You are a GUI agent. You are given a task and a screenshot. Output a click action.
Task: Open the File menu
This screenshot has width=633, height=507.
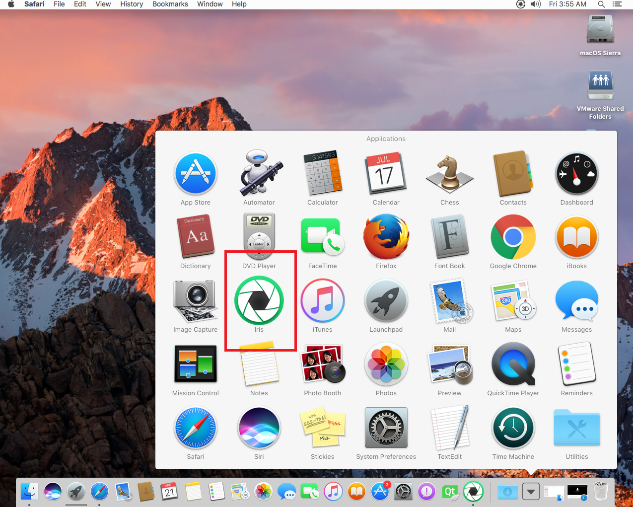click(59, 4)
